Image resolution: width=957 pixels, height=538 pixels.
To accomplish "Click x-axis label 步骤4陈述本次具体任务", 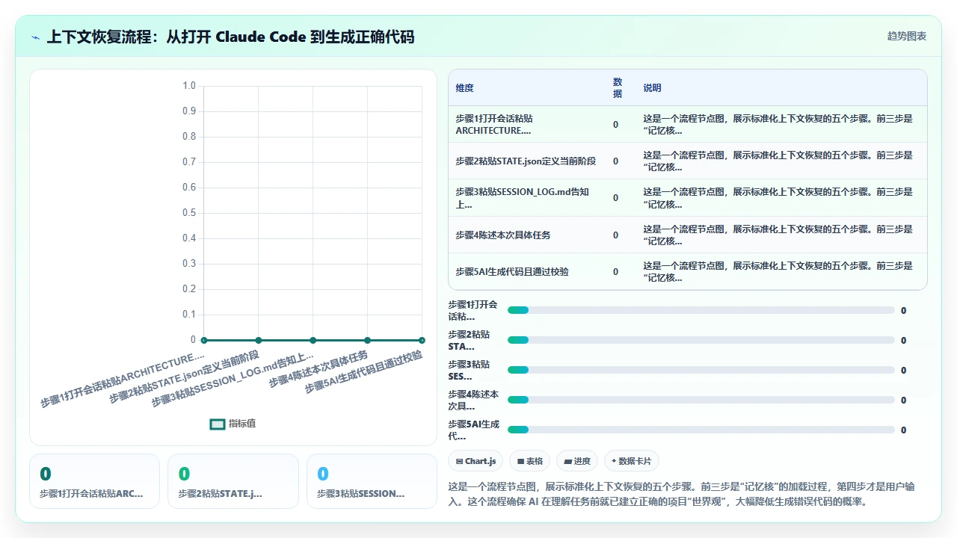I will (x=319, y=368).
